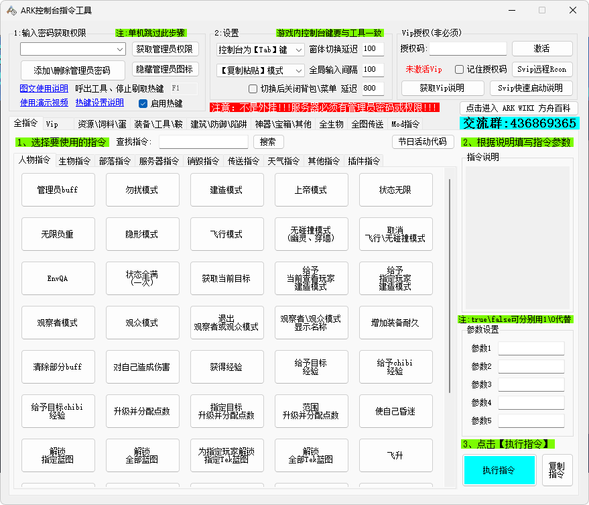Open the 销毁指令 sub-tab
Screen dimensions: 589x505
[x=203, y=161]
